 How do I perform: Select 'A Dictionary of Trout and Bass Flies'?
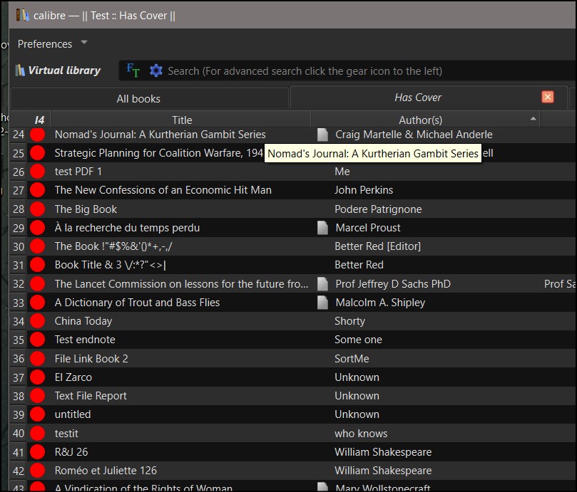[137, 303]
